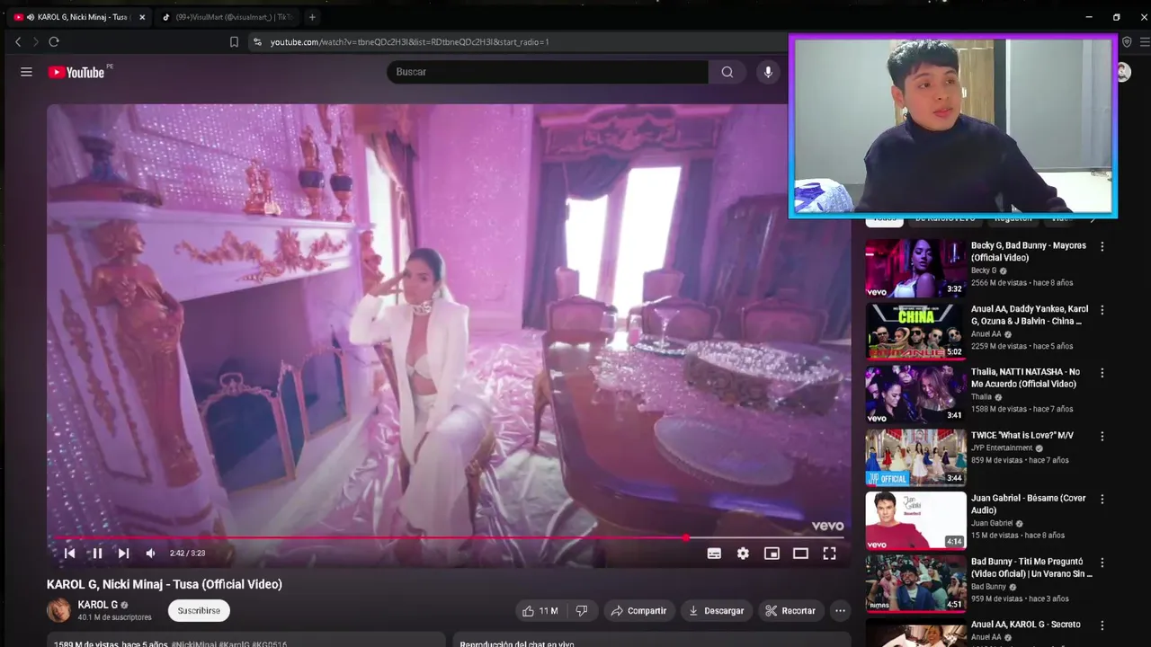Viewport: 1151px width, 647px height.
Task: Open the browser main menu icon
Action: pos(1144,42)
